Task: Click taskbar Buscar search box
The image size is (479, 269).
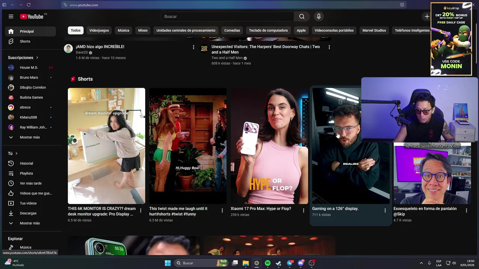Action: click(201, 263)
